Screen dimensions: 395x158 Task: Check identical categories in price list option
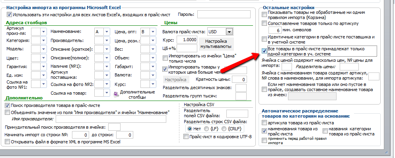click(x=264, y=39)
